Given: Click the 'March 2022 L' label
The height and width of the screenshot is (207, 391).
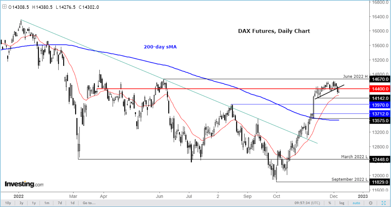Looking at the screenshot, I should (354, 157).
